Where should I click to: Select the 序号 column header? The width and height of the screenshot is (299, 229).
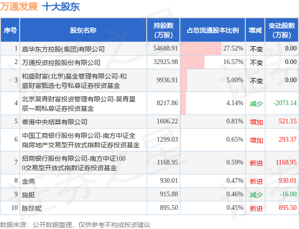pos(10,30)
